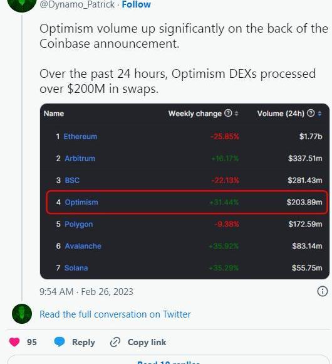
Task: Click the blue reply speech bubble icon
Action: pos(60,342)
